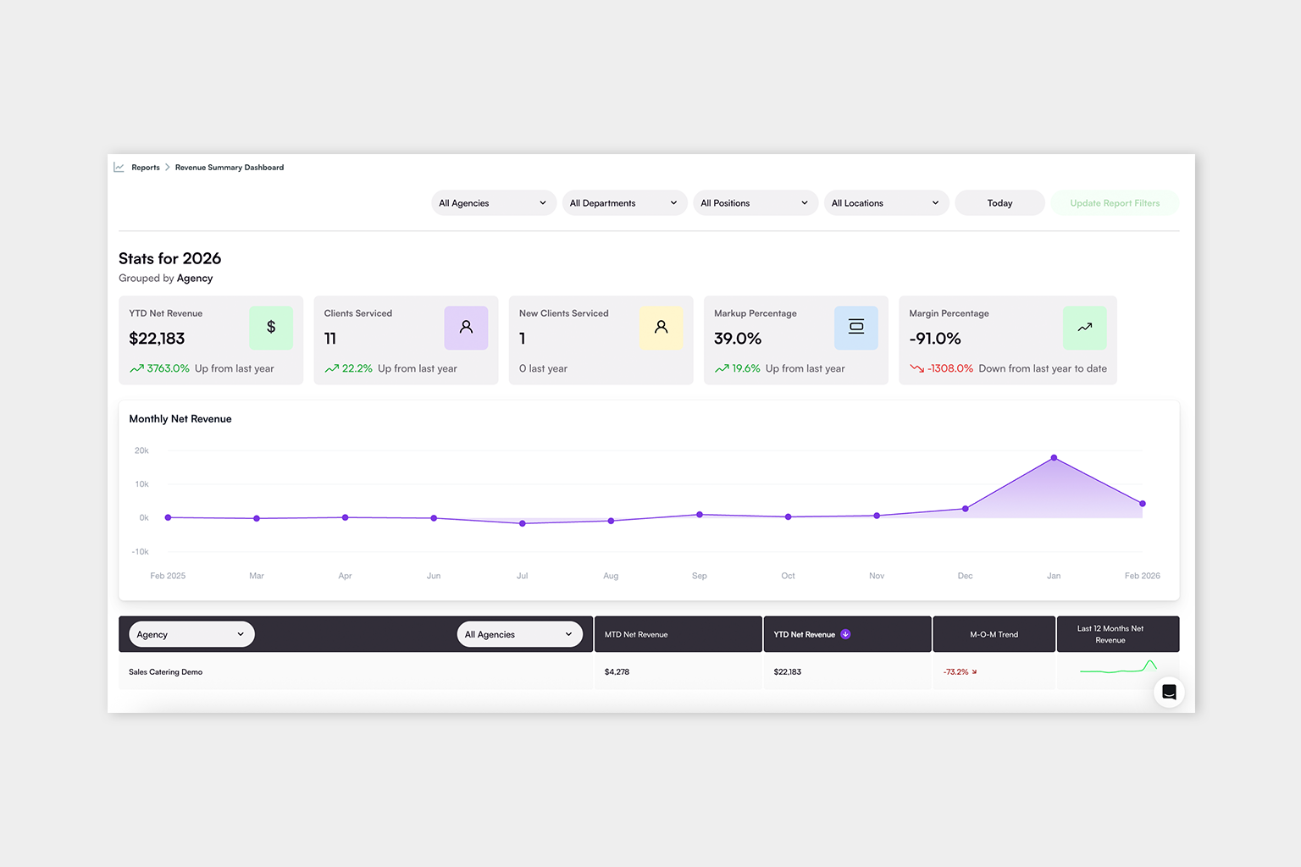
Task: Click the 22.2% Clients Serviced change
Action: 348,368
